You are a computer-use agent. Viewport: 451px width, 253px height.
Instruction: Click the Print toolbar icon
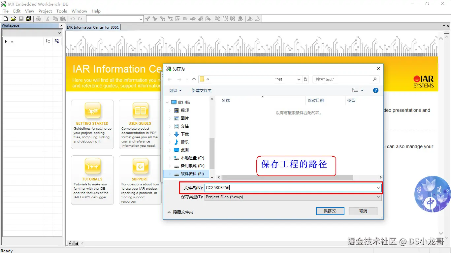pyautogui.click(x=38, y=19)
